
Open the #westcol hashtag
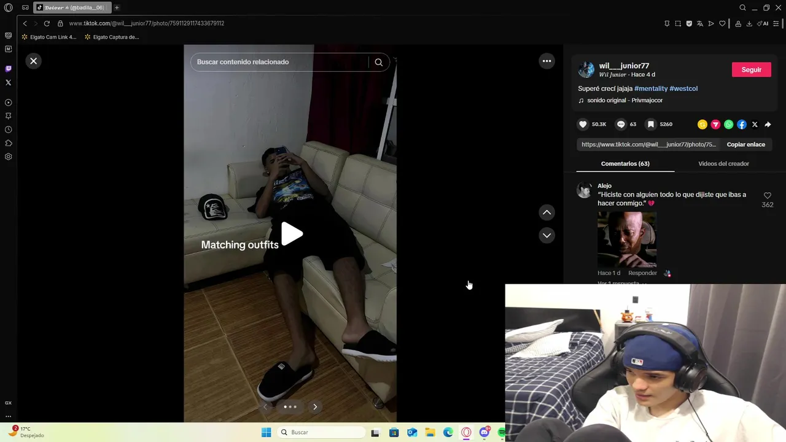(683, 88)
